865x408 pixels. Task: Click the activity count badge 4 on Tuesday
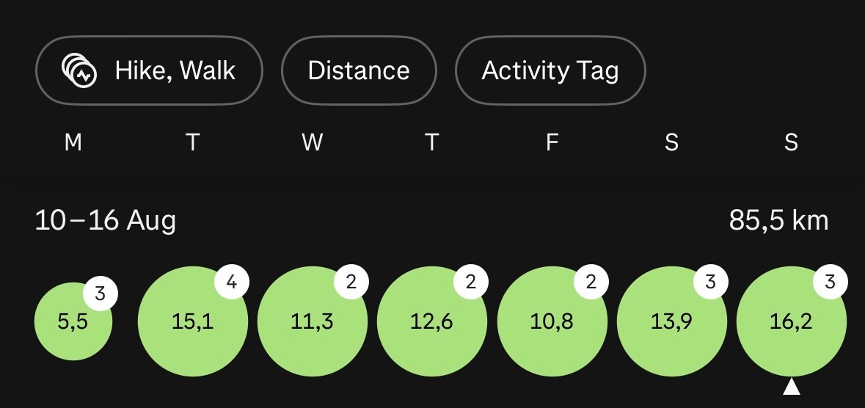(232, 282)
